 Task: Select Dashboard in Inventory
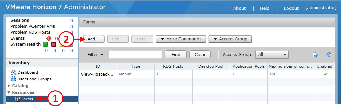tap(28, 72)
